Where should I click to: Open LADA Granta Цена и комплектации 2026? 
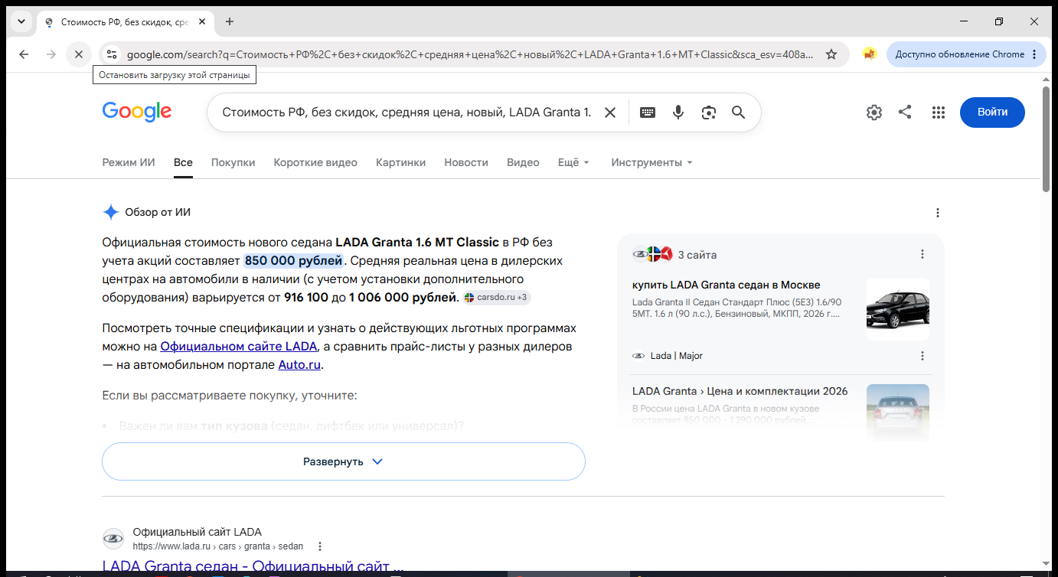coord(740,391)
